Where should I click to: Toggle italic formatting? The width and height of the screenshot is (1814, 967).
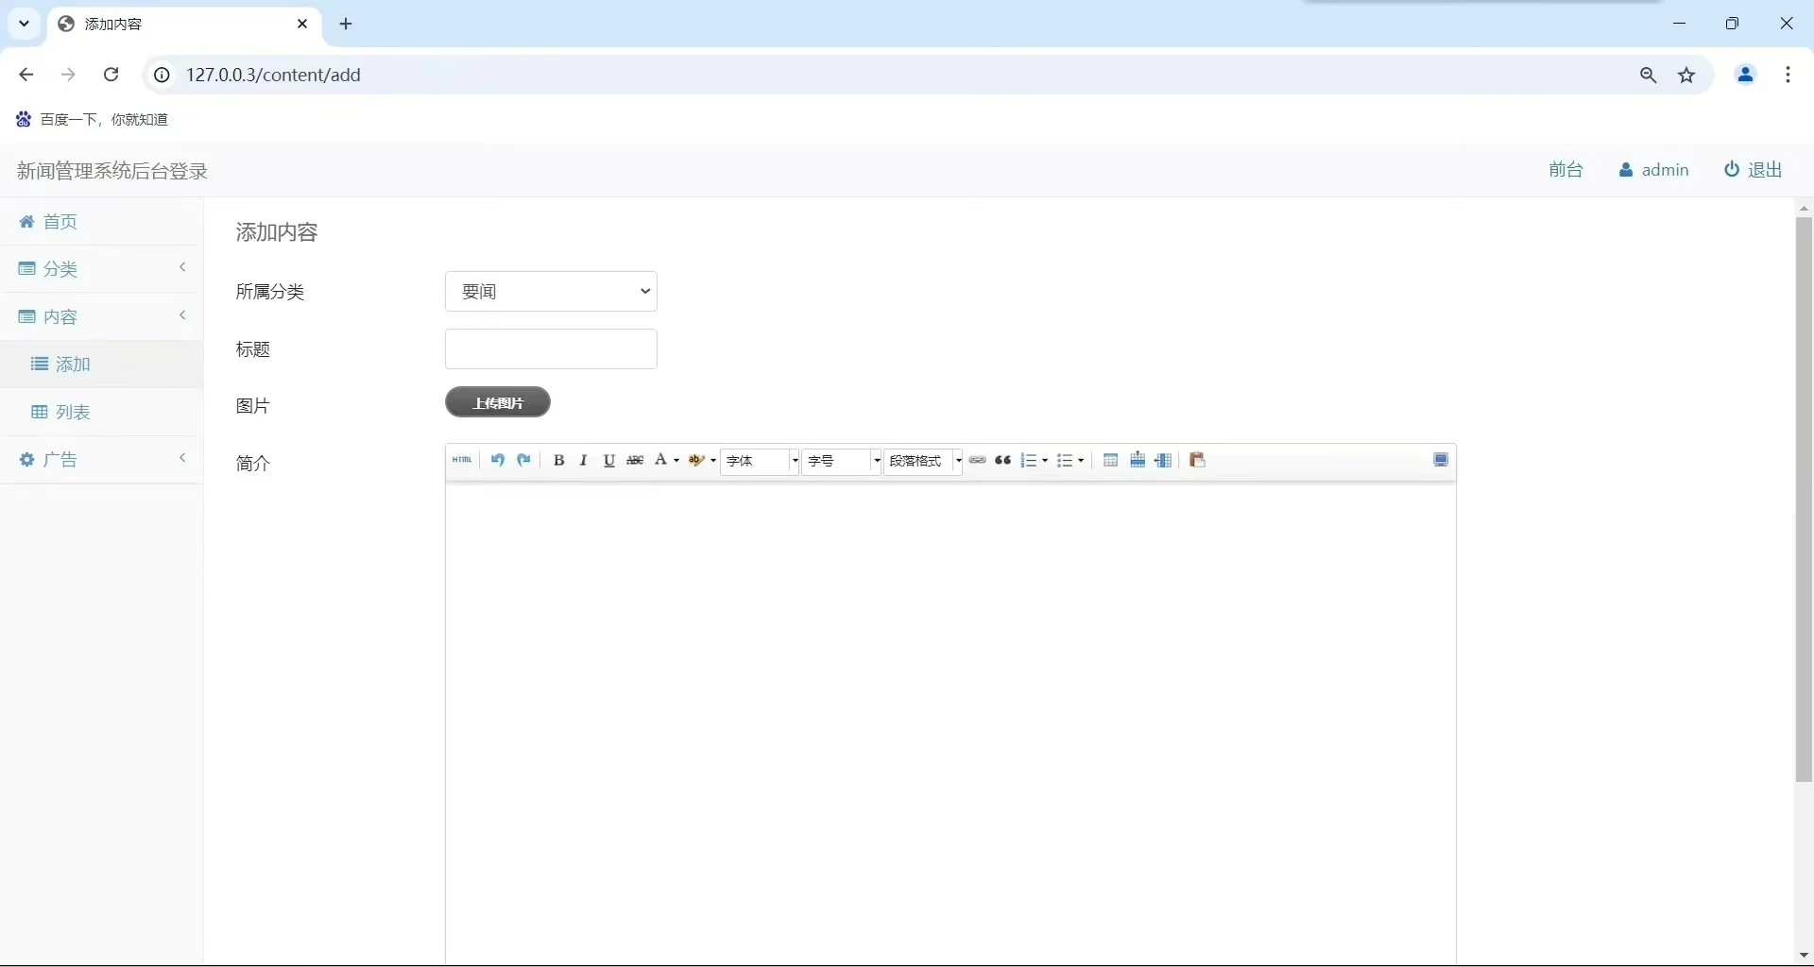click(584, 461)
